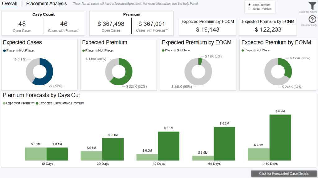Select the Target Premium radio button
The height and width of the screenshot is (178, 318).
click(x=249, y=9)
